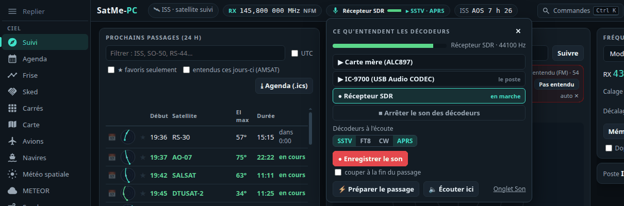
Task: Start recording with Enregistrer le son
Action: [370, 159]
